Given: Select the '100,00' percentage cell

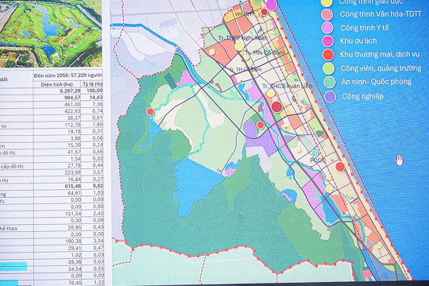Looking at the screenshot, I should click(x=94, y=91).
